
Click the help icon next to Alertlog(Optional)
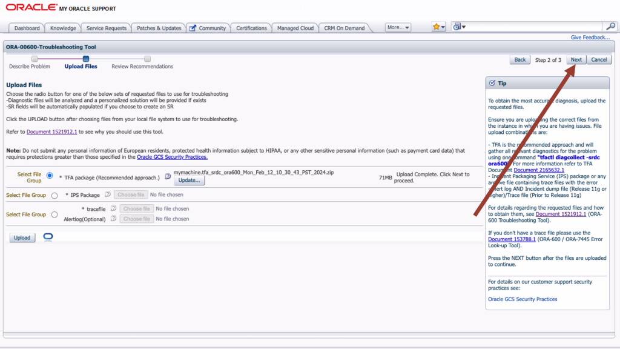pos(114,218)
